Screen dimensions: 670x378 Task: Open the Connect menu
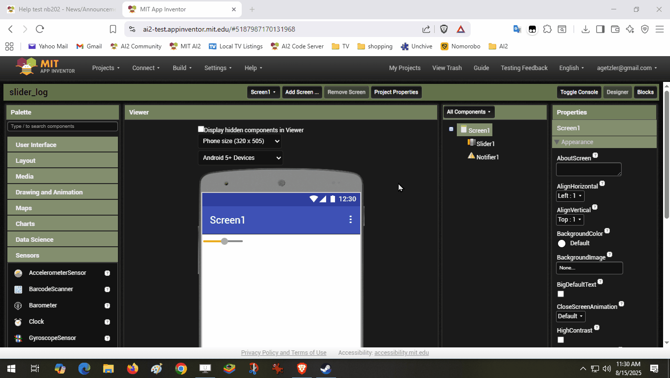[146, 68]
